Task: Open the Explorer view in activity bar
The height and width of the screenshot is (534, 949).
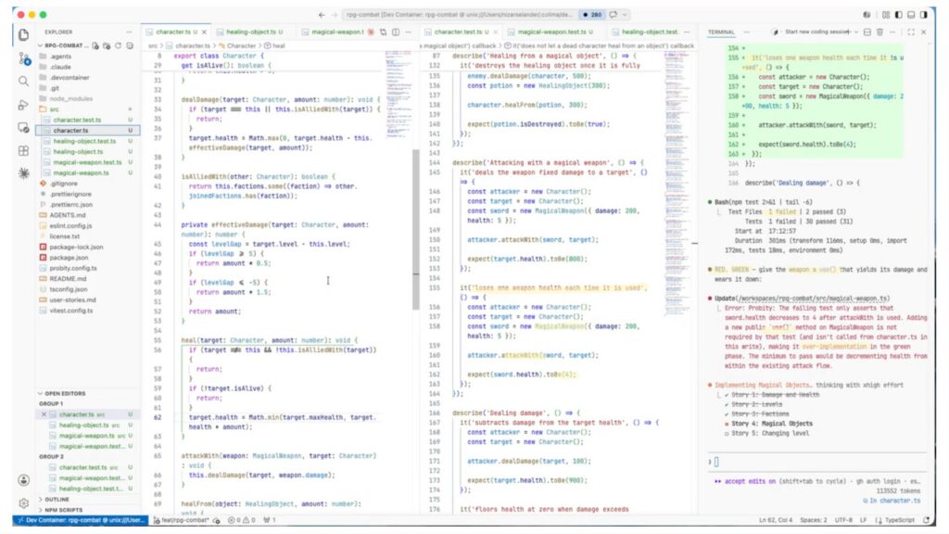Action: point(23,34)
